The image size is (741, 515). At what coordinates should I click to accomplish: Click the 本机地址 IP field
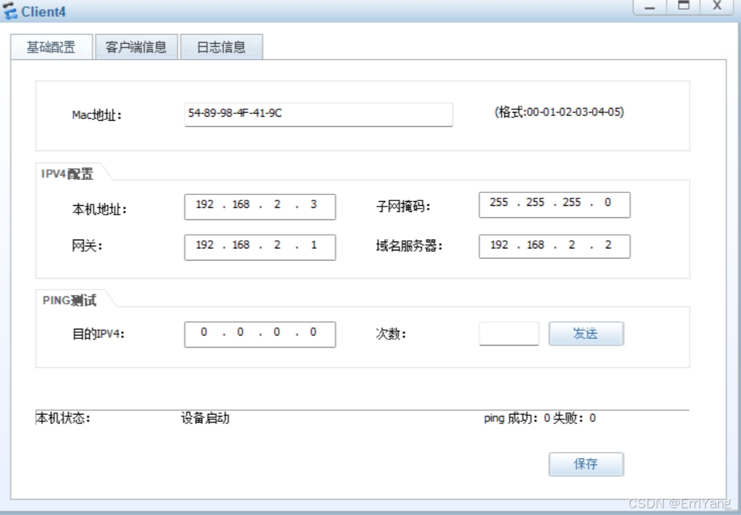[260, 207]
